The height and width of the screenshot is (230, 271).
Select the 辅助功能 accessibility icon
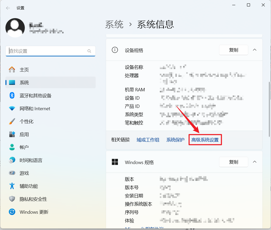pos(12,186)
